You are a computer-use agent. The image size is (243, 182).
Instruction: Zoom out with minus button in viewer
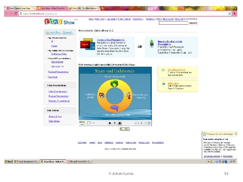point(136,123)
